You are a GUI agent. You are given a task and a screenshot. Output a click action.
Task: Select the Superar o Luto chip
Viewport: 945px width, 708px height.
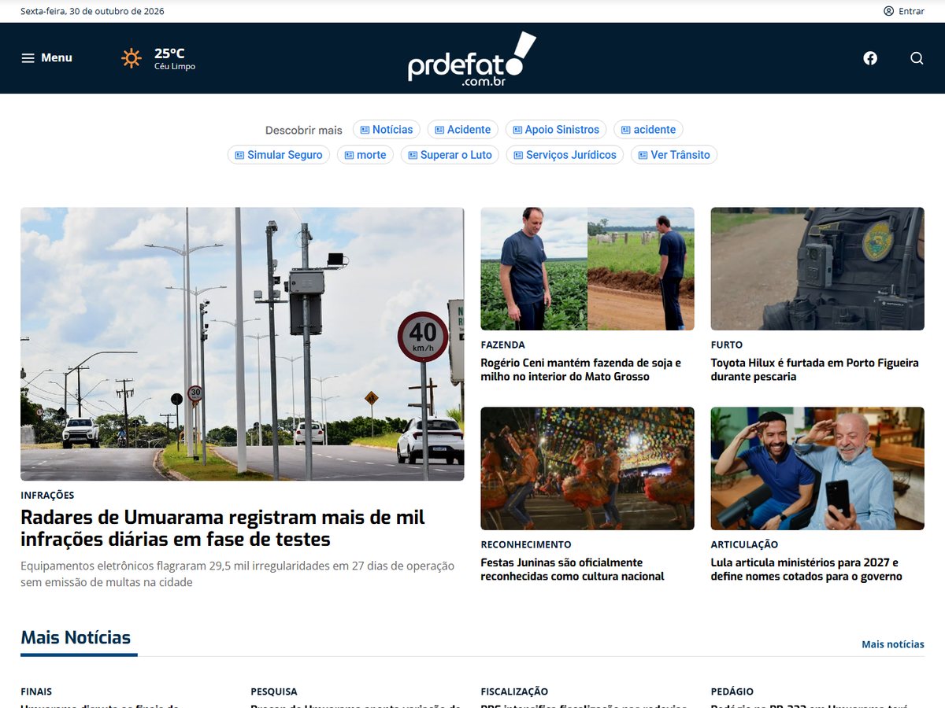(x=450, y=155)
